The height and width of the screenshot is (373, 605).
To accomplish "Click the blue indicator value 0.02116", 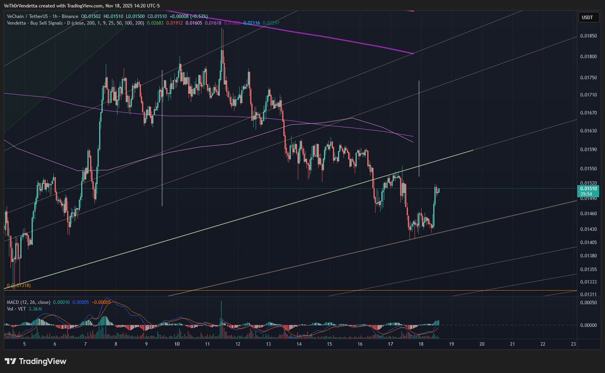I will (x=252, y=23).
